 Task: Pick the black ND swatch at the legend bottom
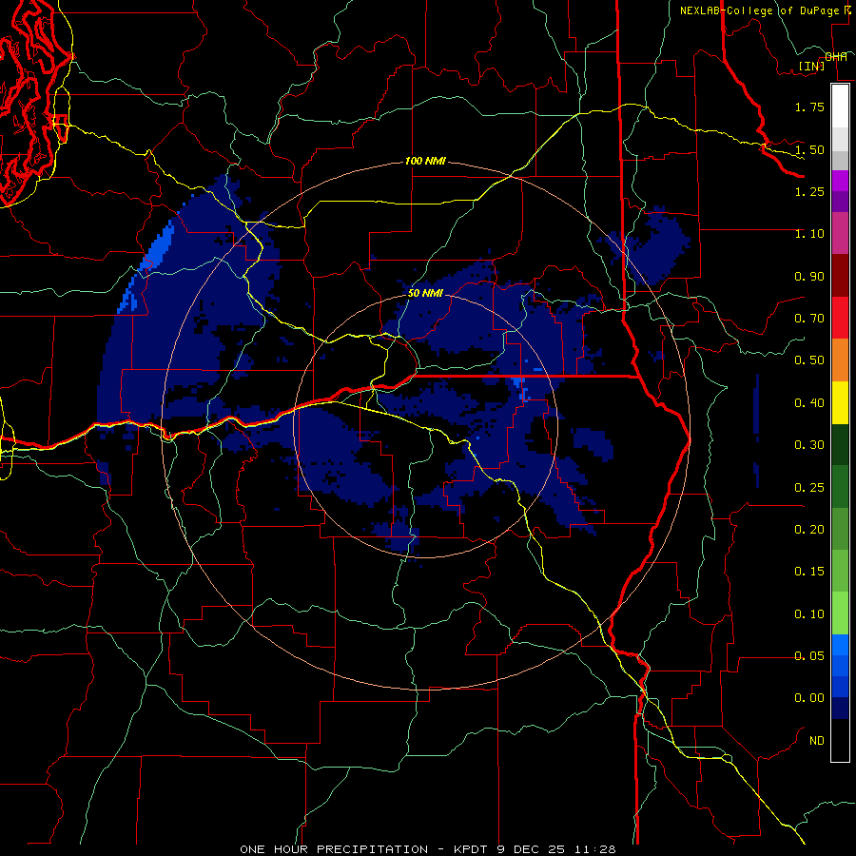pyautogui.click(x=840, y=740)
